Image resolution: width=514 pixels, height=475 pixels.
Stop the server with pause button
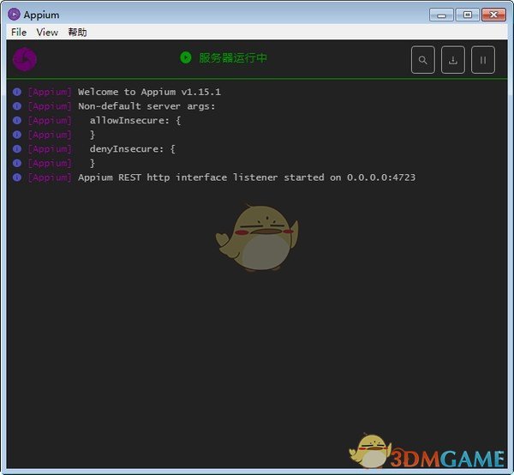pyautogui.click(x=483, y=60)
